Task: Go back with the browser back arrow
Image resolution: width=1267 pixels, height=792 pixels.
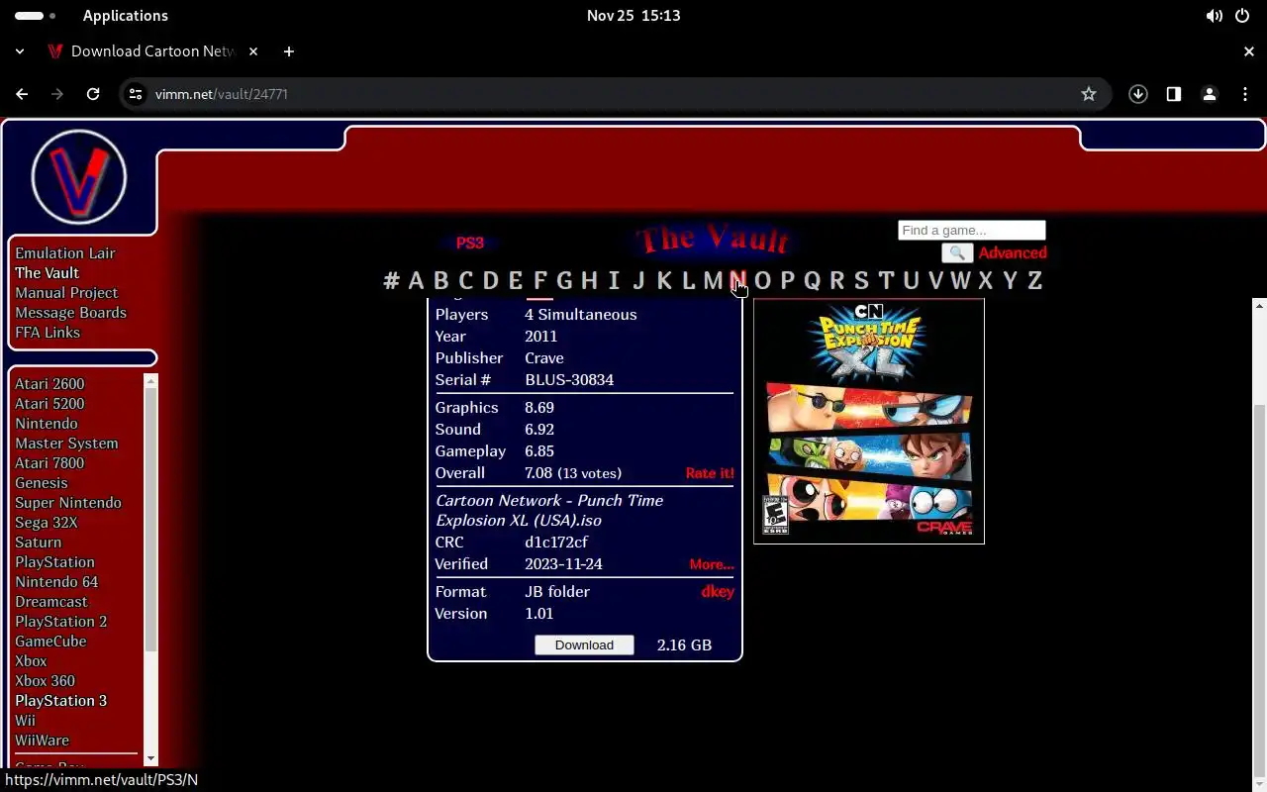Action: (22, 94)
